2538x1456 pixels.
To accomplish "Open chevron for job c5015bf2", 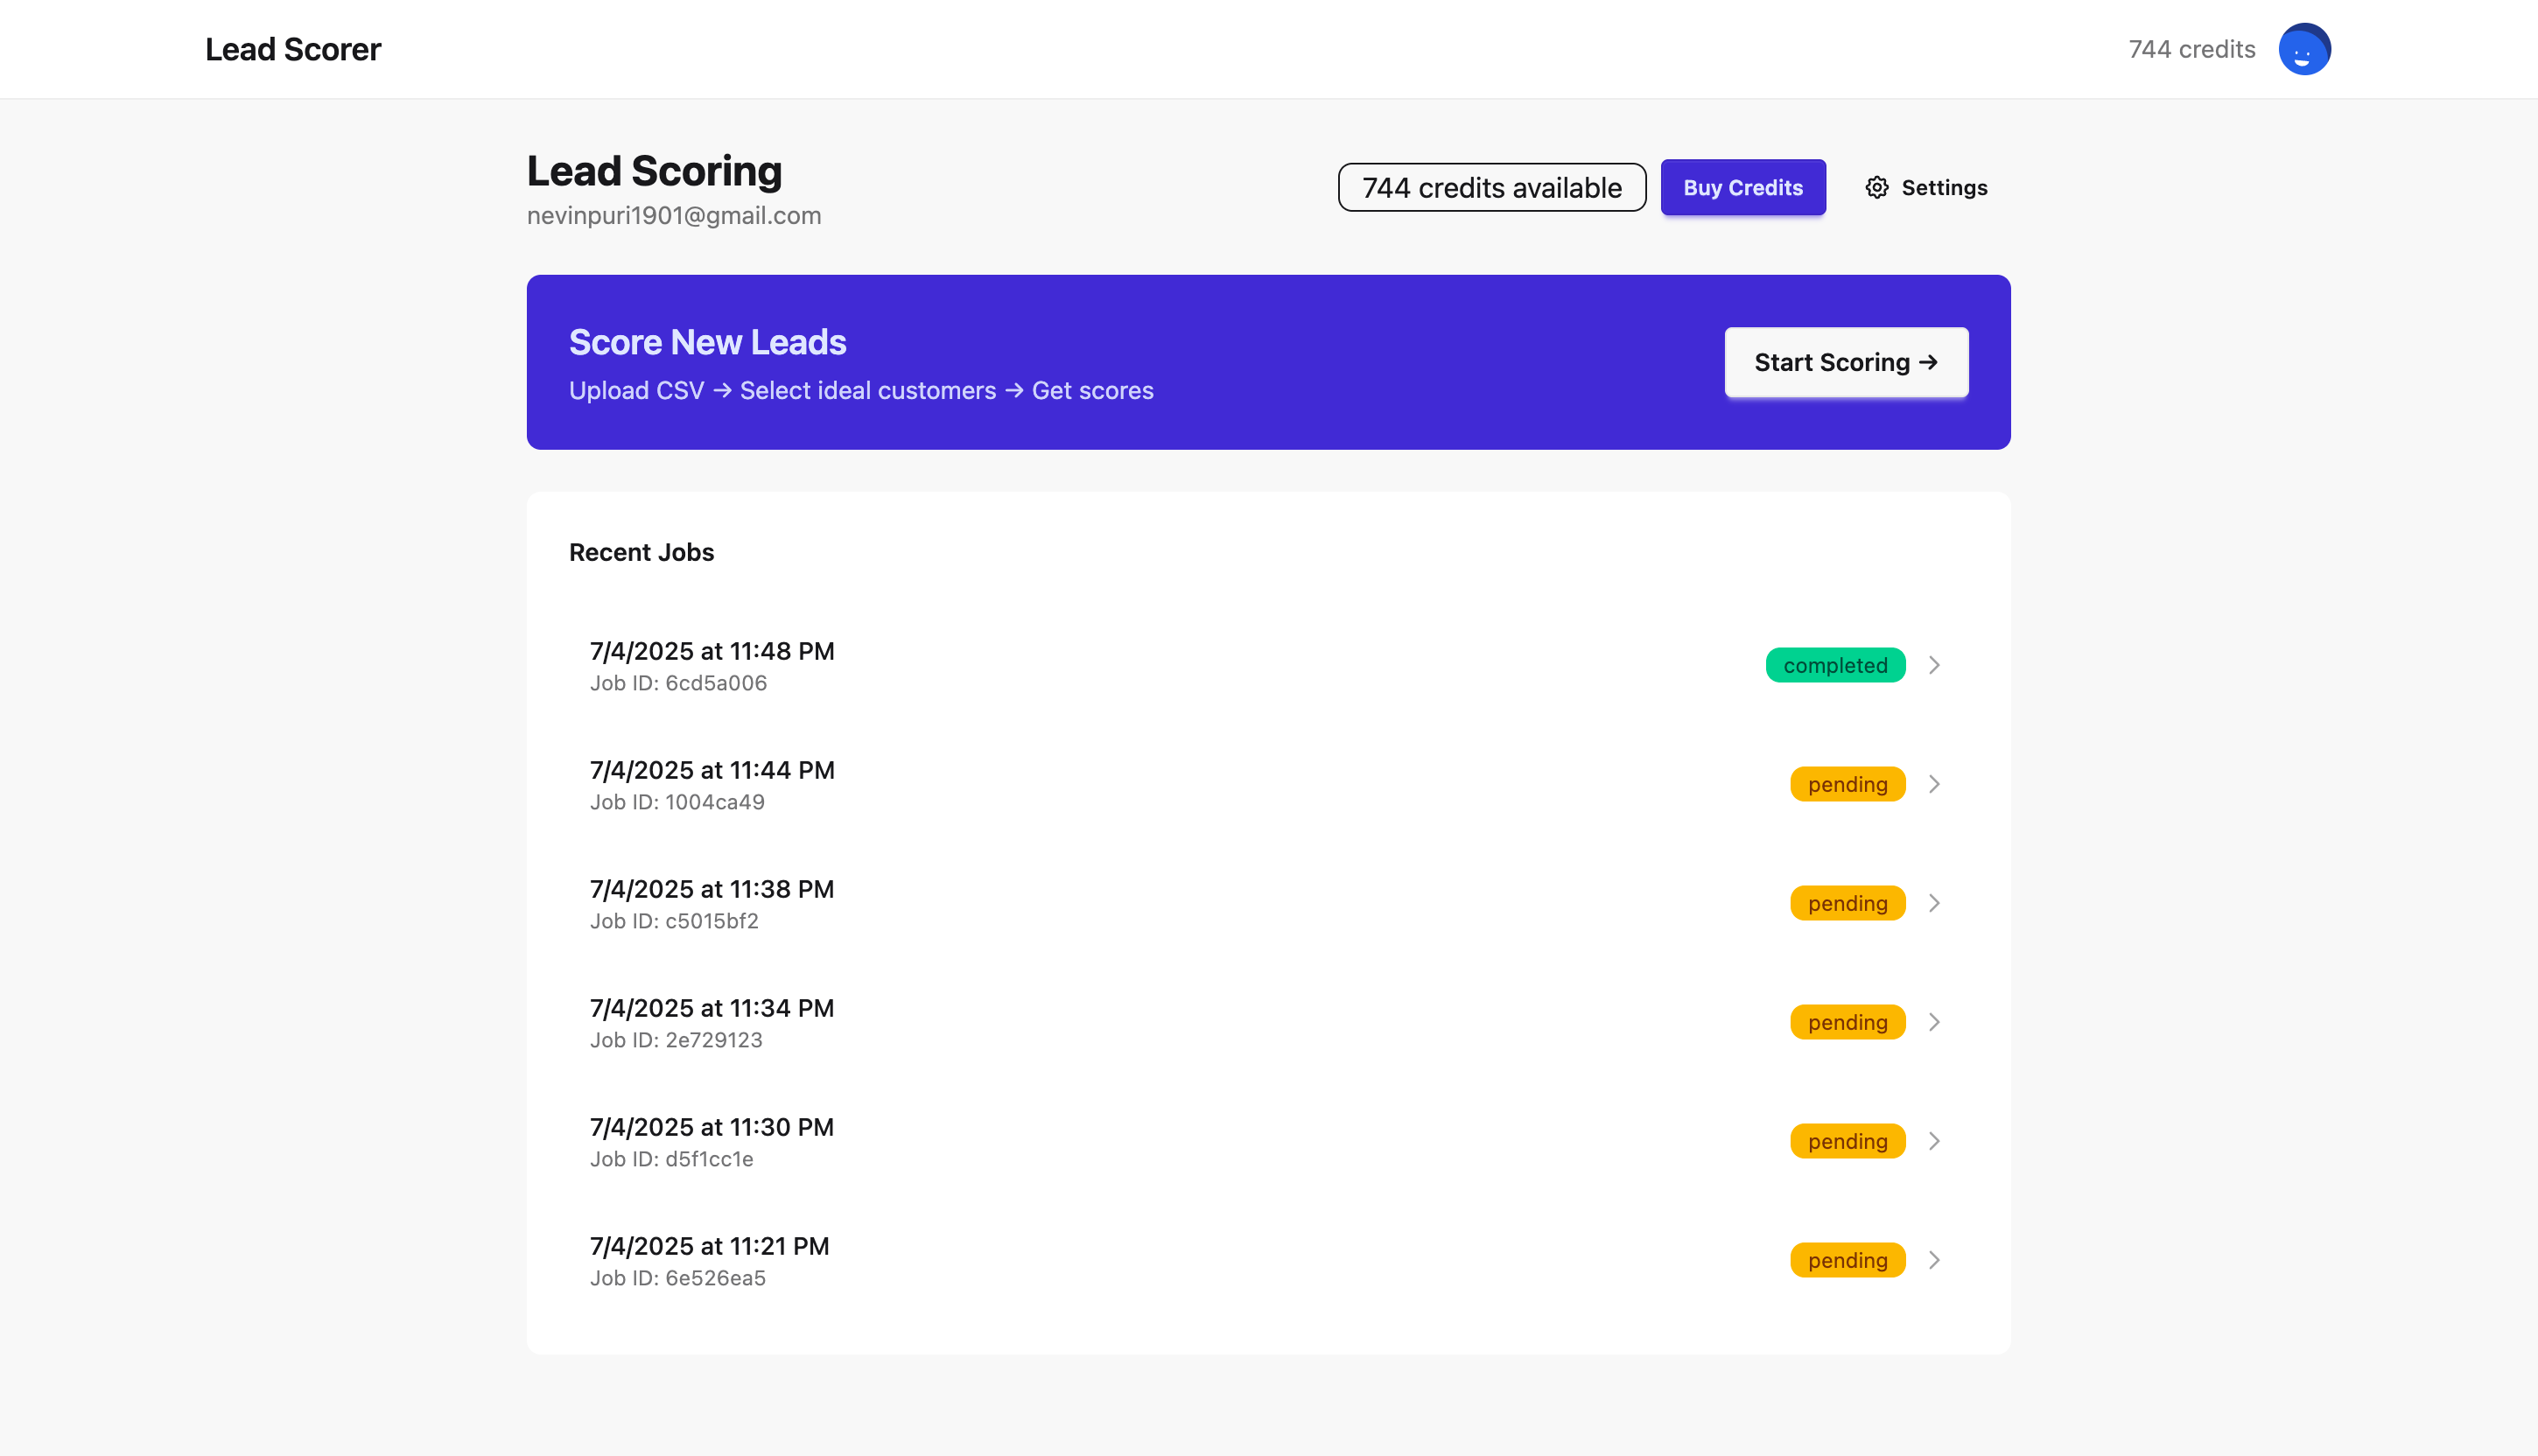I will (x=1934, y=903).
